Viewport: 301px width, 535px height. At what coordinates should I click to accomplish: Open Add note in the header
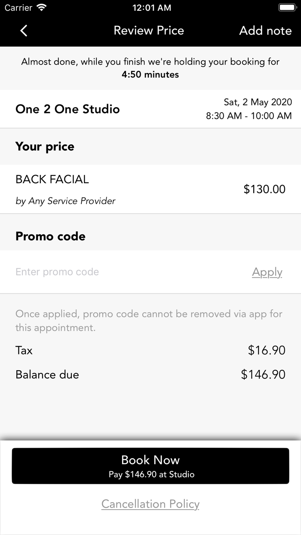pyautogui.click(x=265, y=31)
